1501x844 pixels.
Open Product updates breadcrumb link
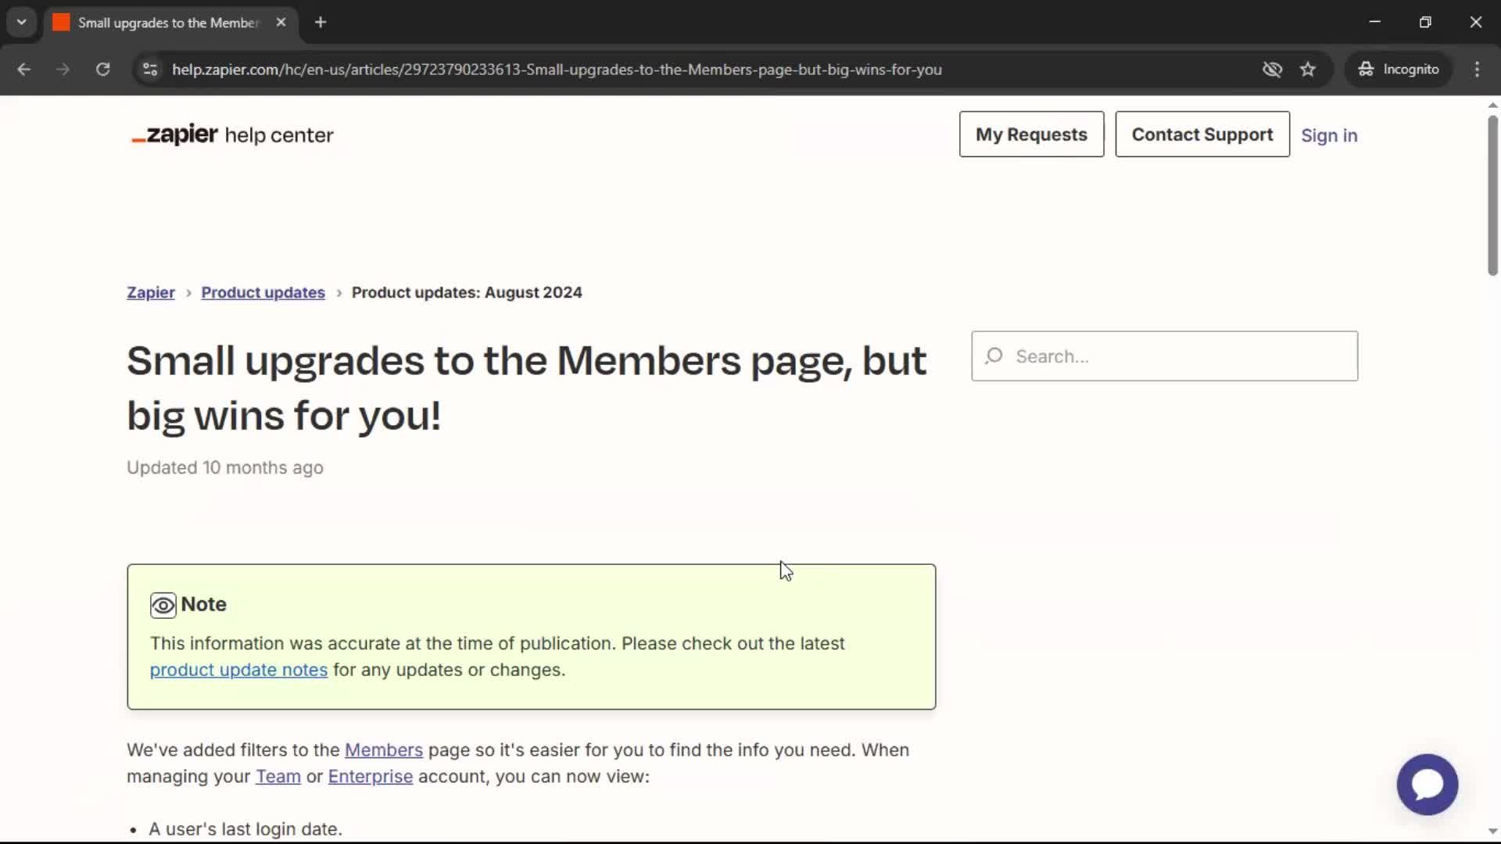(x=263, y=292)
